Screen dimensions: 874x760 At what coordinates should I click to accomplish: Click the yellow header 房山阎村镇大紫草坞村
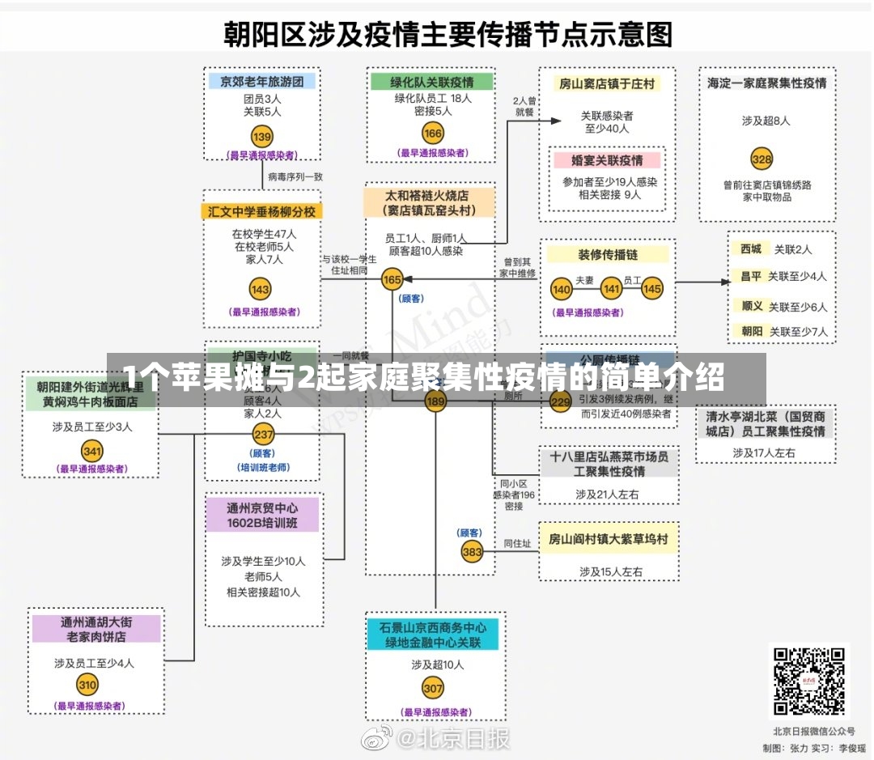608,539
